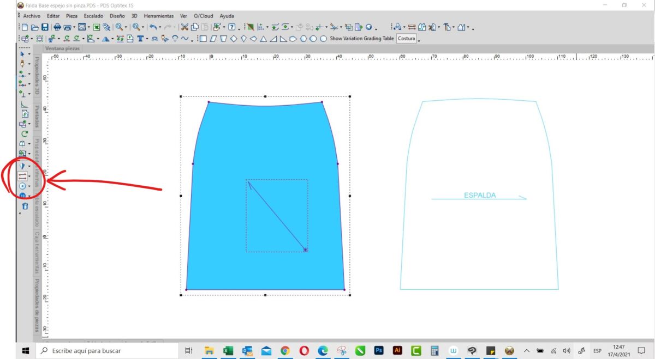Open Photoshop from the Windows taskbar
The width and height of the screenshot is (655, 359).
(x=378, y=351)
